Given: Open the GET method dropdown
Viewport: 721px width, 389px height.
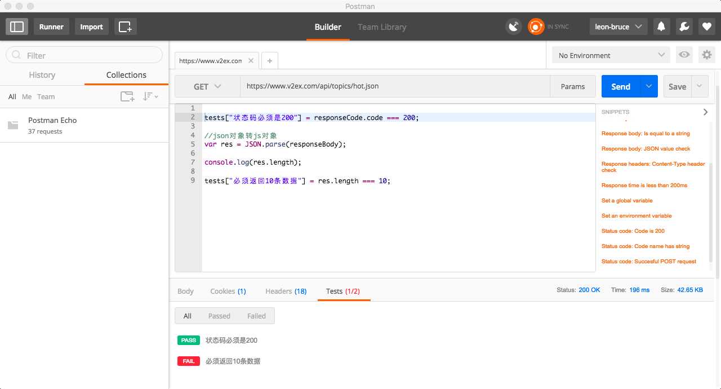Looking at the screenshot, I should (x=207, y=86).
